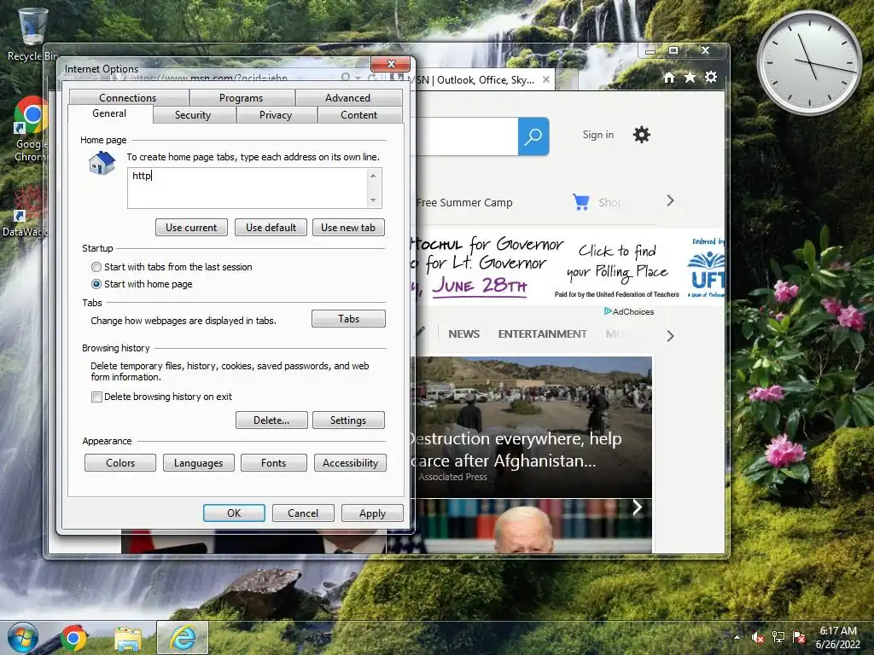Screen dimensions: 874x655
Task: Click the MSN search magnifier button
Action: [533, 136]
